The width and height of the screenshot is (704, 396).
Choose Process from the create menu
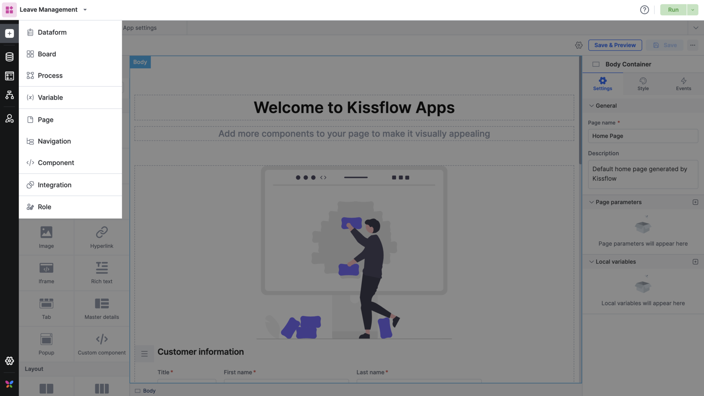tap(70, 76)
